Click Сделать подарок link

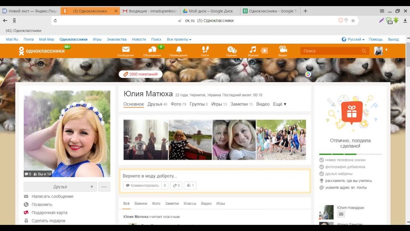click(x=49, y=221)
